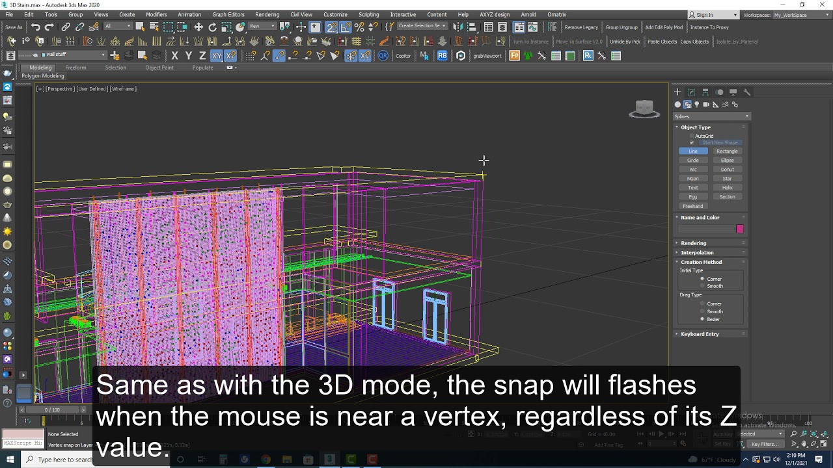Open the object color swatch
The height and width of the screenshot is (468, 833).
coord(739,229)
